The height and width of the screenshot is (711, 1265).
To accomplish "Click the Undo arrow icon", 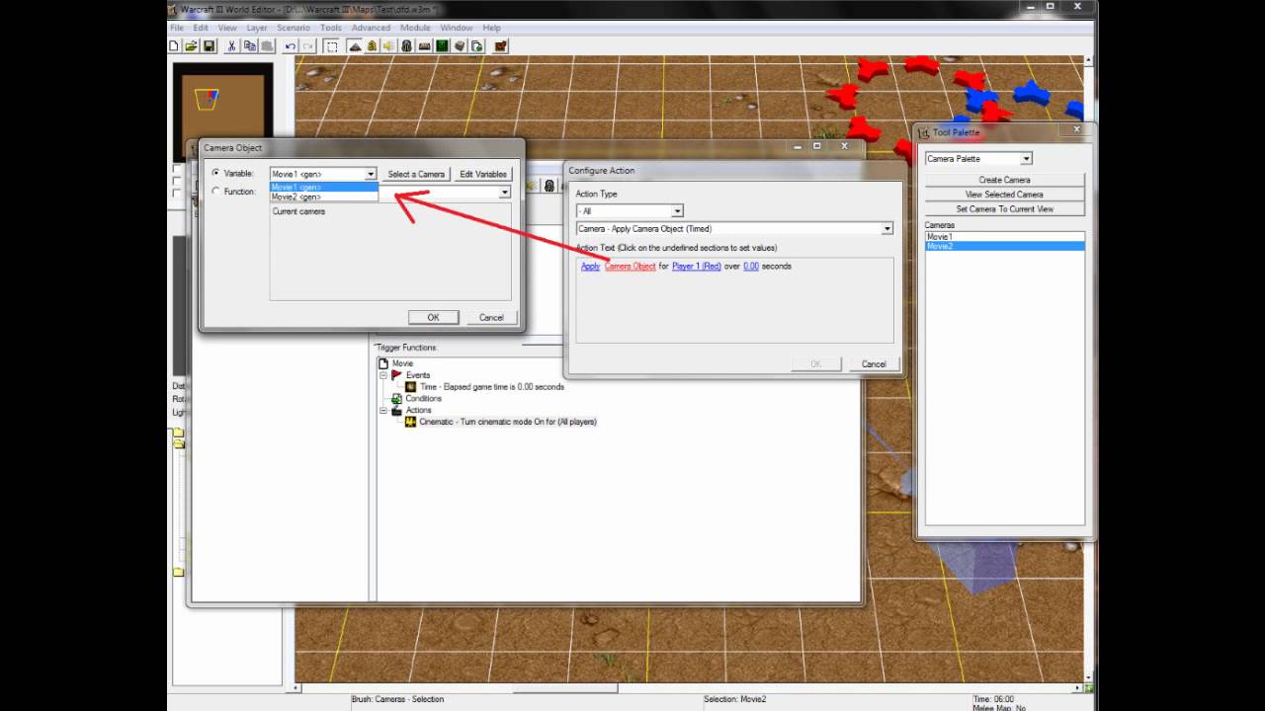I will tap(291, 45).
